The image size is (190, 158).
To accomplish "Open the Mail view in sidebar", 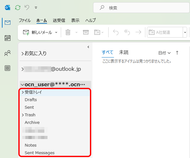I will [x=8, y=22].
